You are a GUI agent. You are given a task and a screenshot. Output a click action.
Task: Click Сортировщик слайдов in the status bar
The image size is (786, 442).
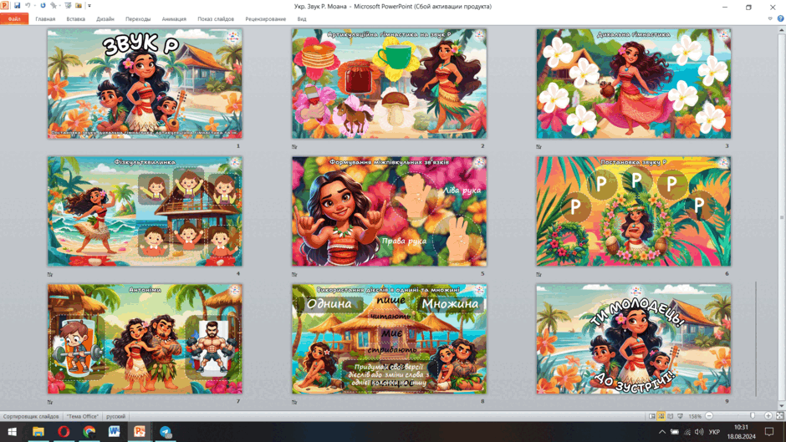tap(31, 416)
